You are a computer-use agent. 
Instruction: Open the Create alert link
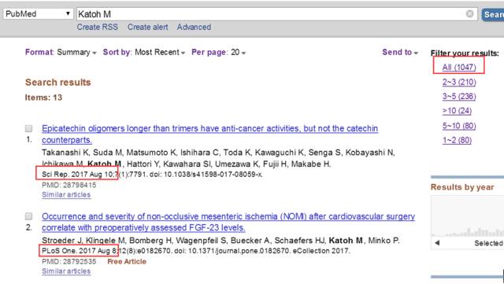(x=147, y=27)
